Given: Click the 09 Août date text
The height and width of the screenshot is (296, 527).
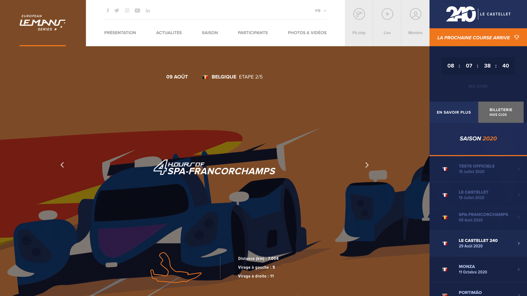Looking at the screenshot, I should pyautogui.click(x=177, y=77).
